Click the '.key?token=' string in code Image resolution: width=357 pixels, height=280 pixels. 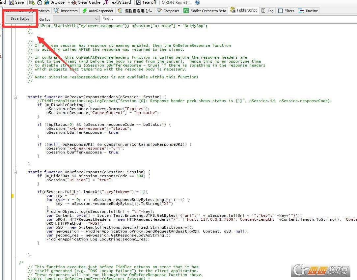pyautogui.click(x=117, y=192)
